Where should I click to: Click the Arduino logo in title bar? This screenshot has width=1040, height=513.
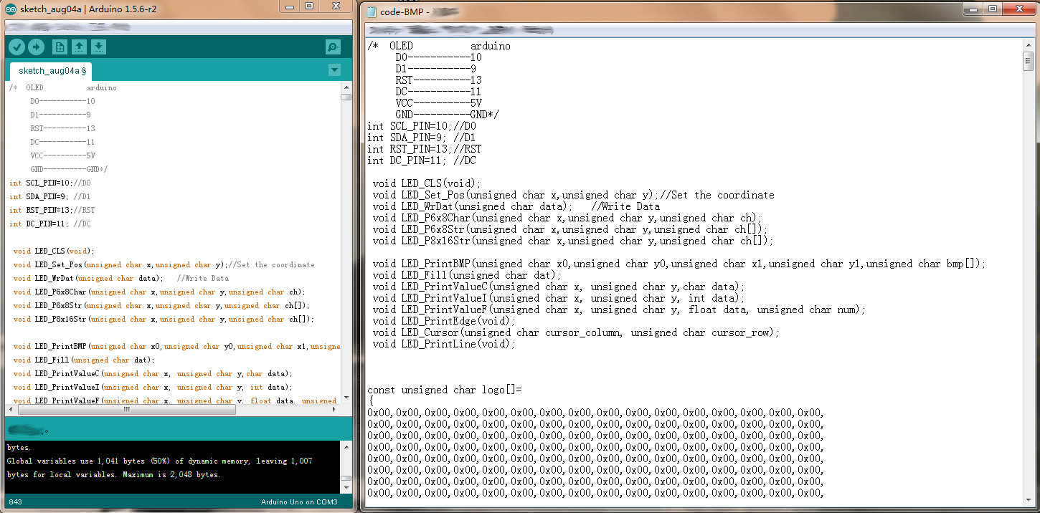click(9, 8)
